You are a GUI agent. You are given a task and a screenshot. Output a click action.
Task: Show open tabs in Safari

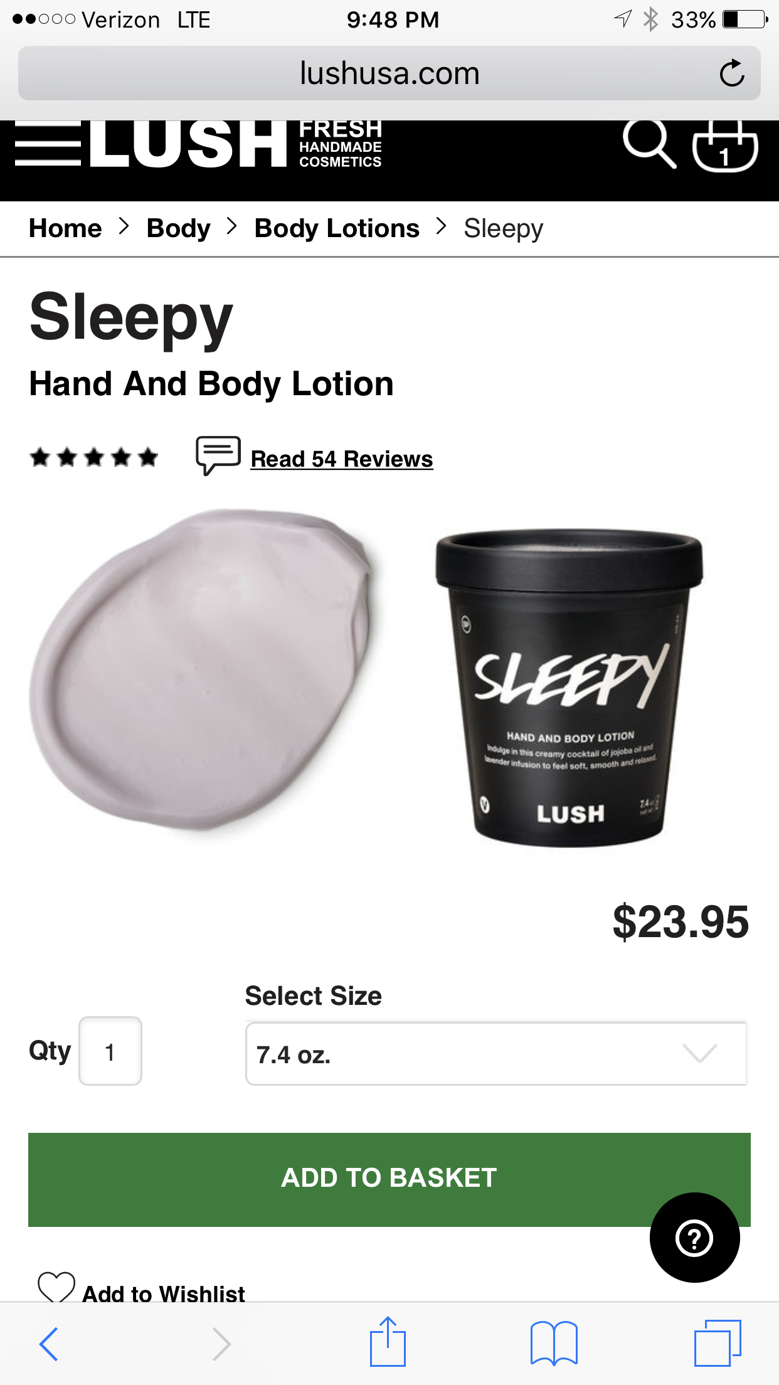[718, 1343]
